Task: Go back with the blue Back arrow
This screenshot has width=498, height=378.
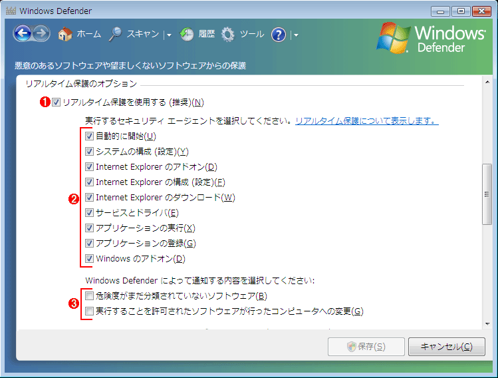Action: click(22, 33)
